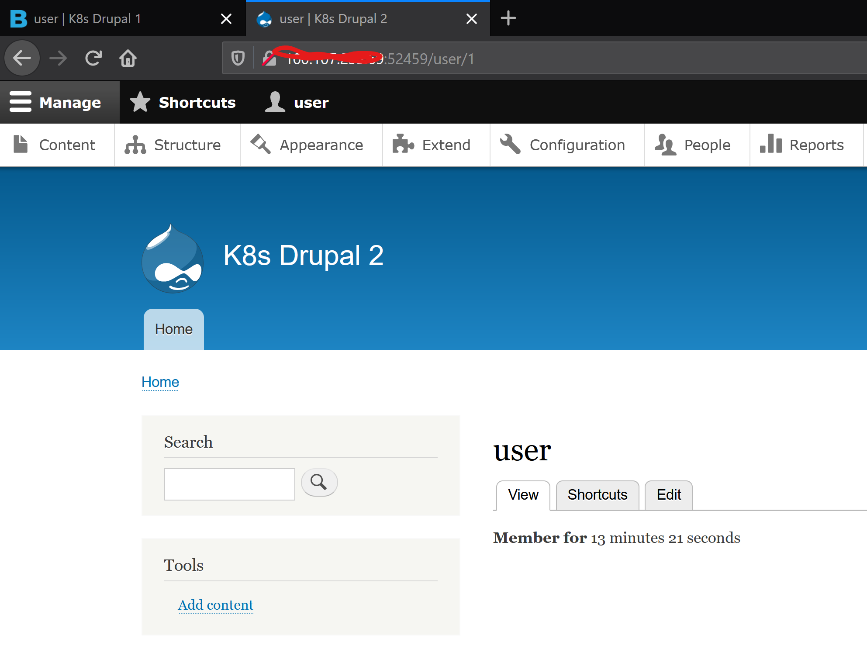
Task: Open the Configuration admin section
Action: [567, 145]
